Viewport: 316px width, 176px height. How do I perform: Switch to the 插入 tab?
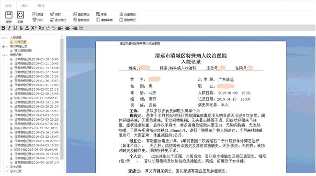tap(24, 6)
